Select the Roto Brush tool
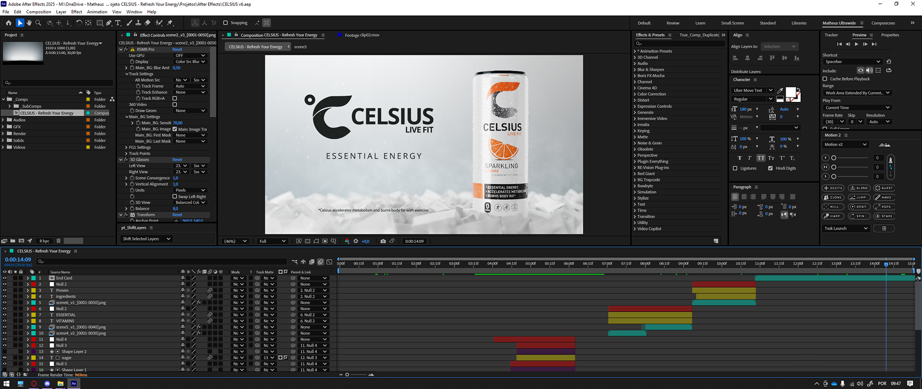 (159, 23)
